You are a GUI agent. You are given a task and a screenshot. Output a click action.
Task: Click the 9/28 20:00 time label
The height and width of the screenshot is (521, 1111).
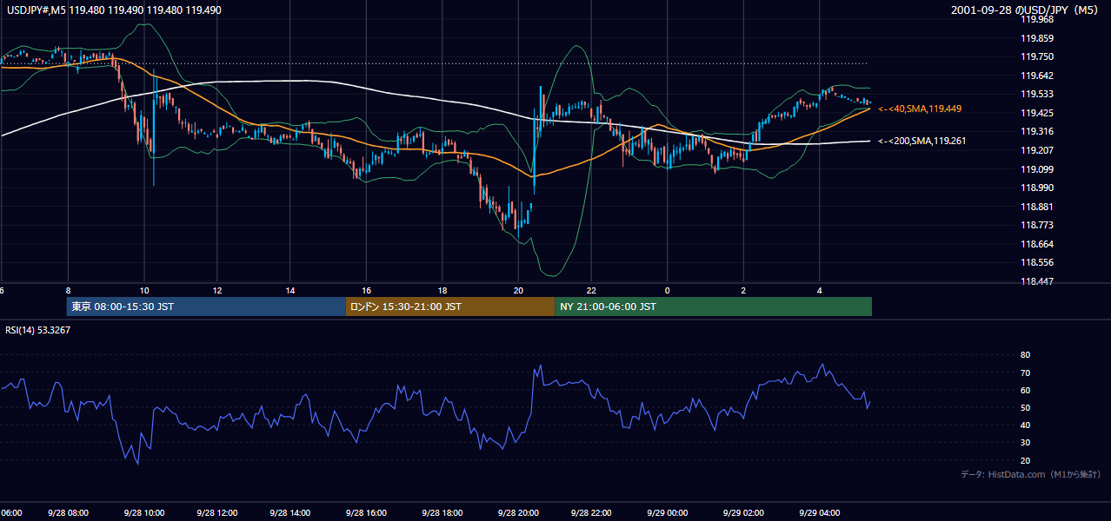(517, 513)
